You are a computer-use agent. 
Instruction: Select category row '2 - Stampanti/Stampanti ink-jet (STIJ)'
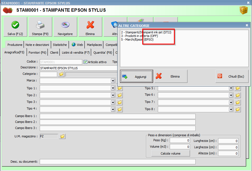(146, 32)
